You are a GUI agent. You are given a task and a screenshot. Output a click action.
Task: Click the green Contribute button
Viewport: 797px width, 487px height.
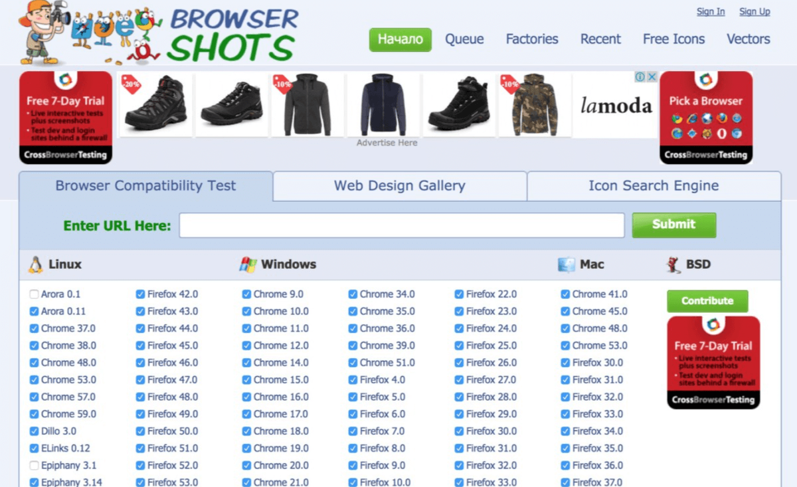tap(707, 301)
